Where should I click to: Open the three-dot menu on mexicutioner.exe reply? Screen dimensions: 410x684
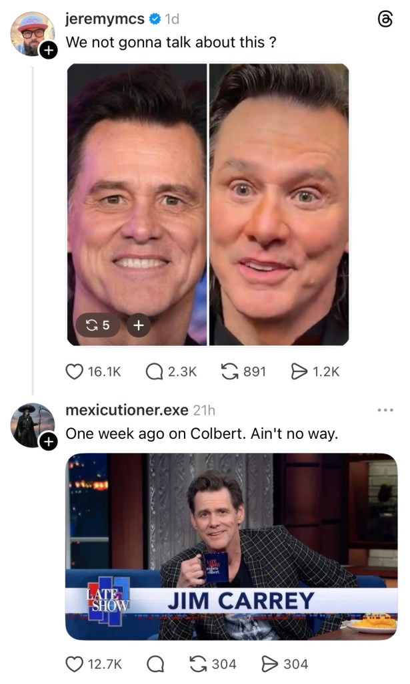(x=385, y=409)
